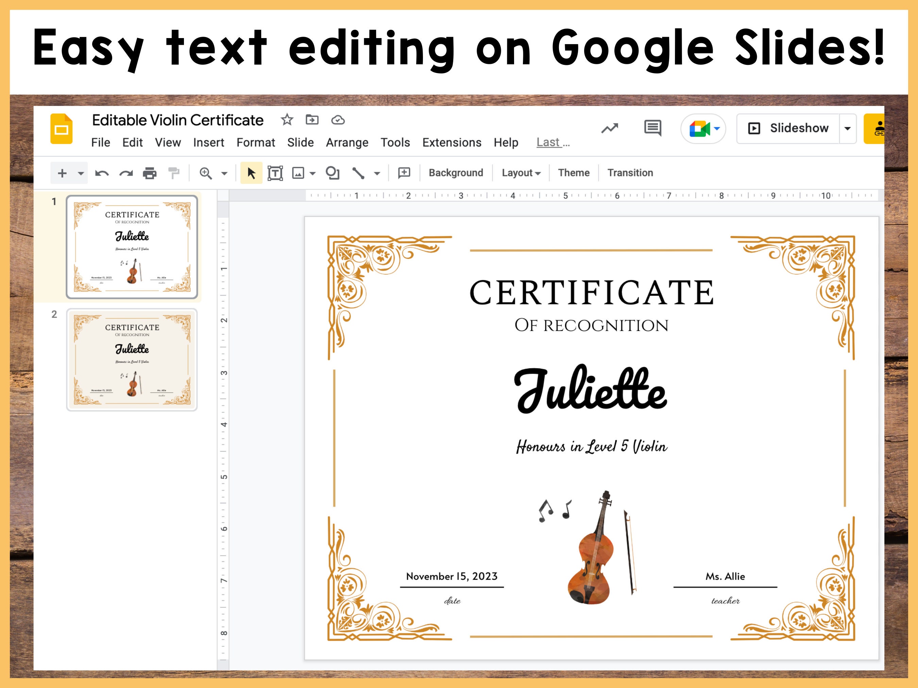Open the Extensions menu
The width and height of the screenshot is (918, 688).
(452, 142)
